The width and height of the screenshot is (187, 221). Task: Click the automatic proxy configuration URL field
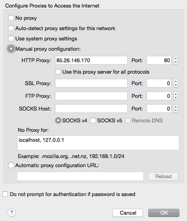click(x=80, y=176)
